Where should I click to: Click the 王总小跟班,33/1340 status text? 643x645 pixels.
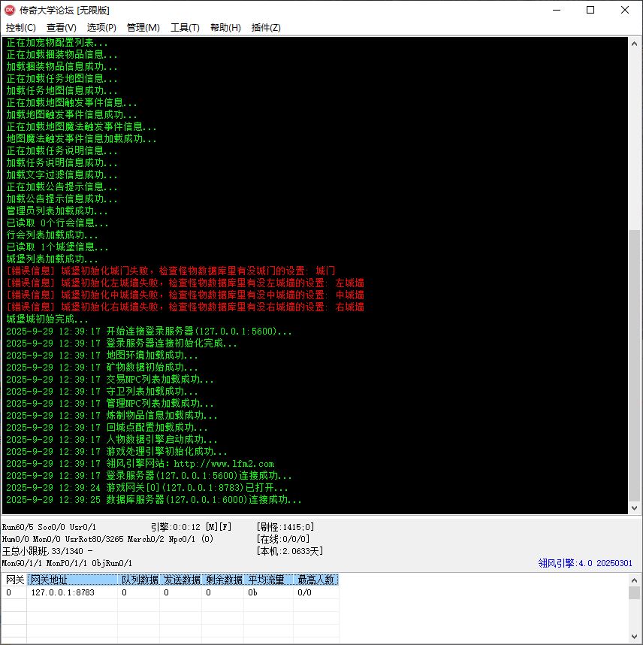coord(43,551)
